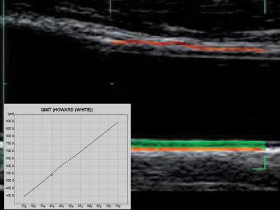This screenshot has width=280, height=210.
Task: Click the 900.0 y-axis label
Action: point(10,121)
